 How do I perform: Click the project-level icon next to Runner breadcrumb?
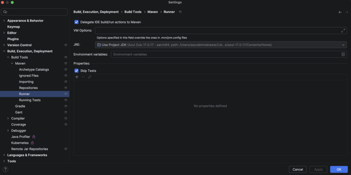(181, 12)
